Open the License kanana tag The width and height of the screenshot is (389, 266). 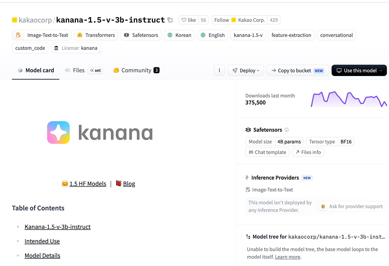point(76,48)
